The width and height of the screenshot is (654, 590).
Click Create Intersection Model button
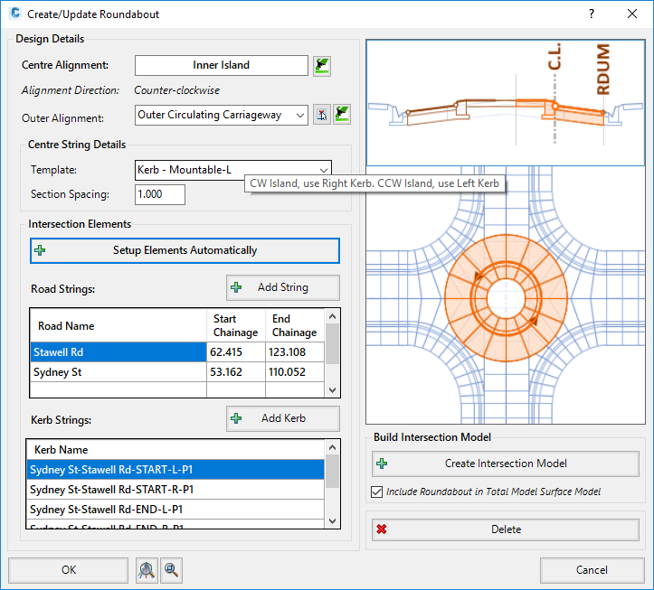click(x=505, y=464)
